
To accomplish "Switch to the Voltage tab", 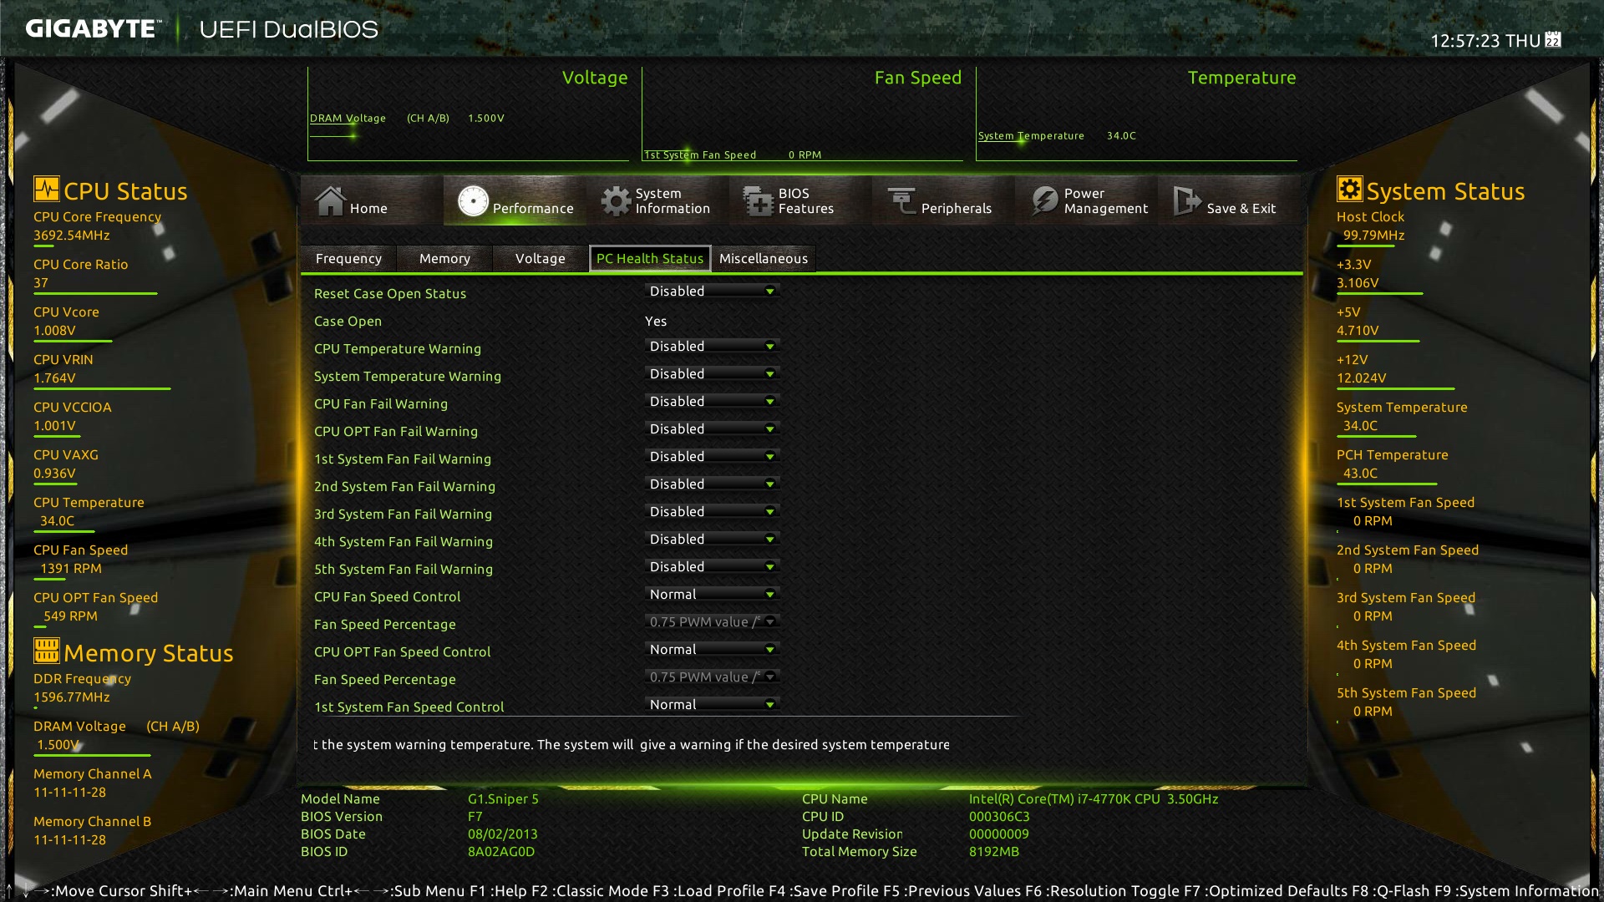I will coord(541,258).
